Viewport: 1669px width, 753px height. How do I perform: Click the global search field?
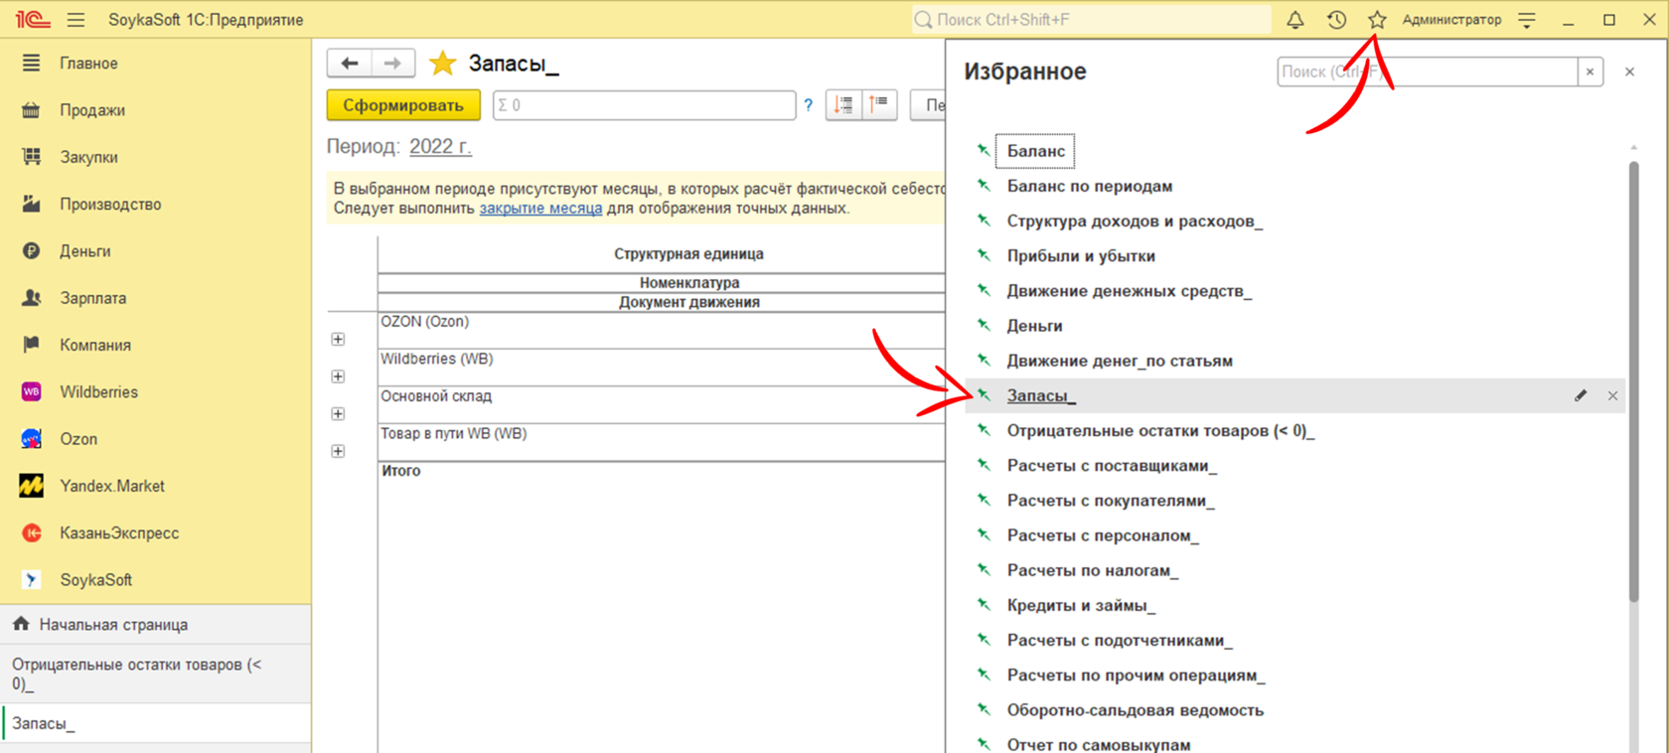point(1091,20)
